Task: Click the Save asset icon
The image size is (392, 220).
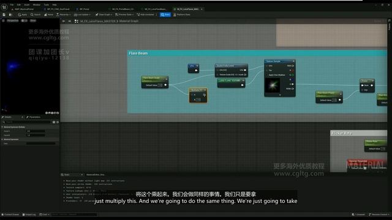Action: [4, 15]
